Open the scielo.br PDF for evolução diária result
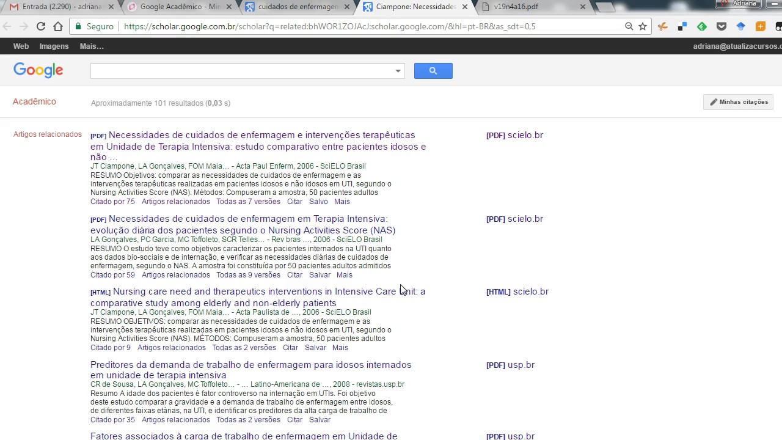This screenshot has height=440, width=782. [x=514, y=219]
